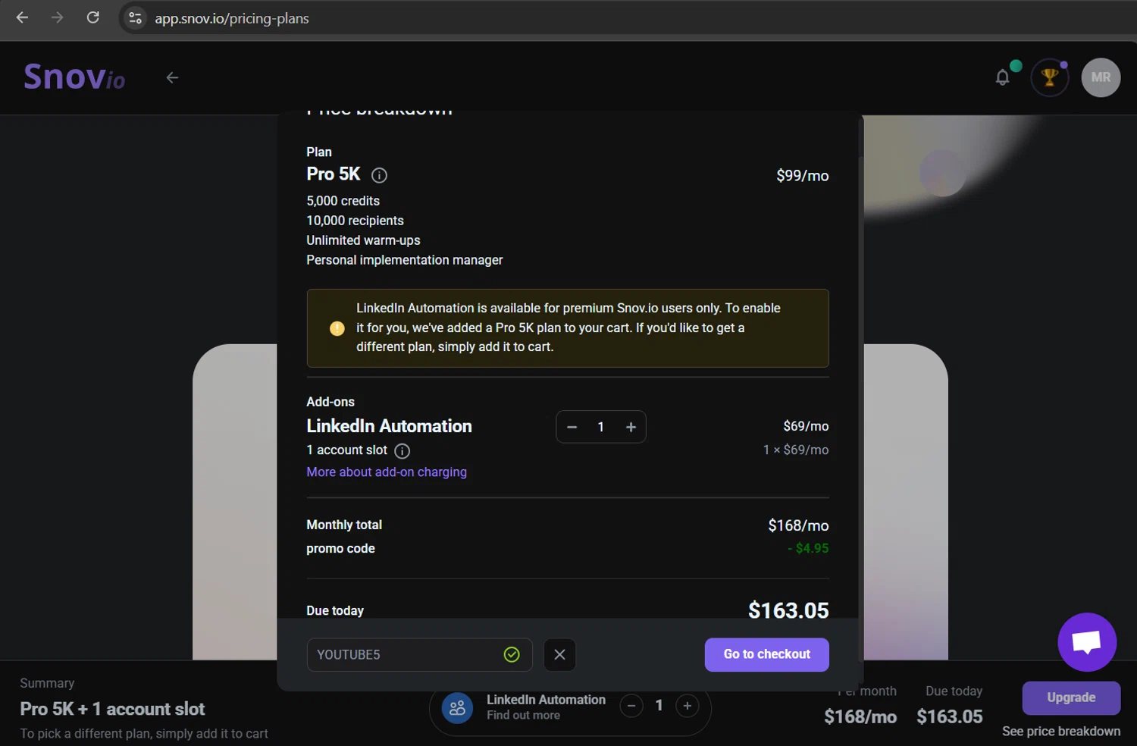The image size is (1137, 746).
Task: Click the $168/mo monthly total in breakdown
Action: tap(798, 525)
